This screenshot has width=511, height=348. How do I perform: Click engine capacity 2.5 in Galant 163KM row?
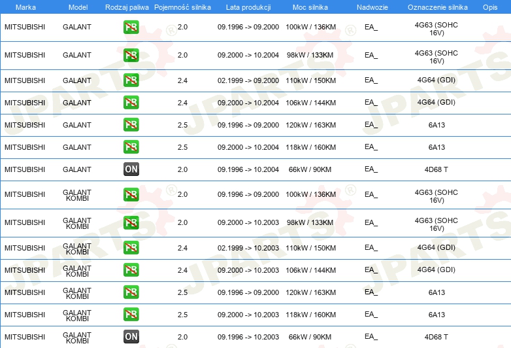coord(182,125)
